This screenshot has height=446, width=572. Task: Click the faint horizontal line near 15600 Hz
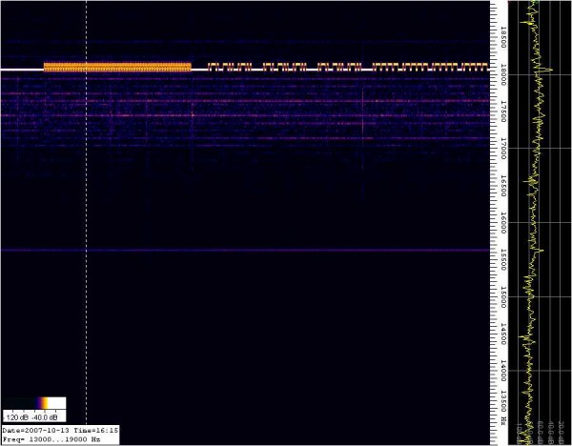(x=238, y=251)
